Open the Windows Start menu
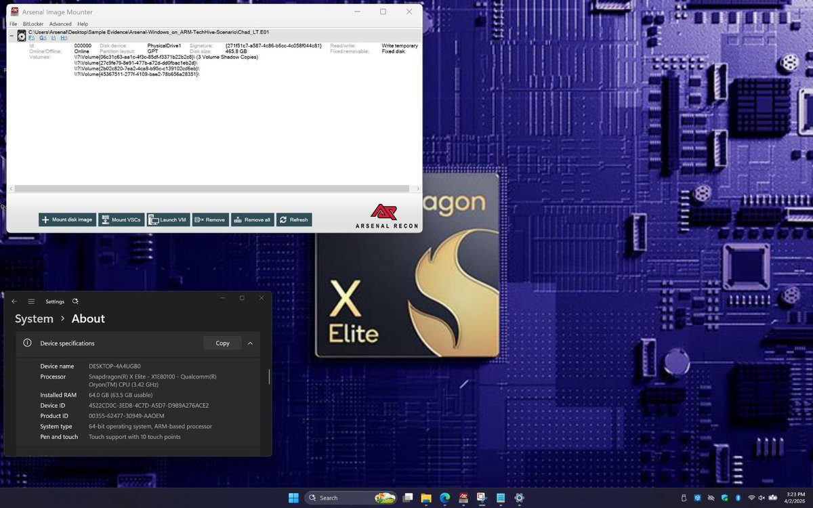Image resolution: width=813 pixels, height=508 pixels. (x=293, y=498)
